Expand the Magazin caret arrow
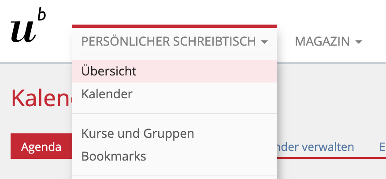Image resolution: width=386 pixels, height=179 pixels. 358,42
